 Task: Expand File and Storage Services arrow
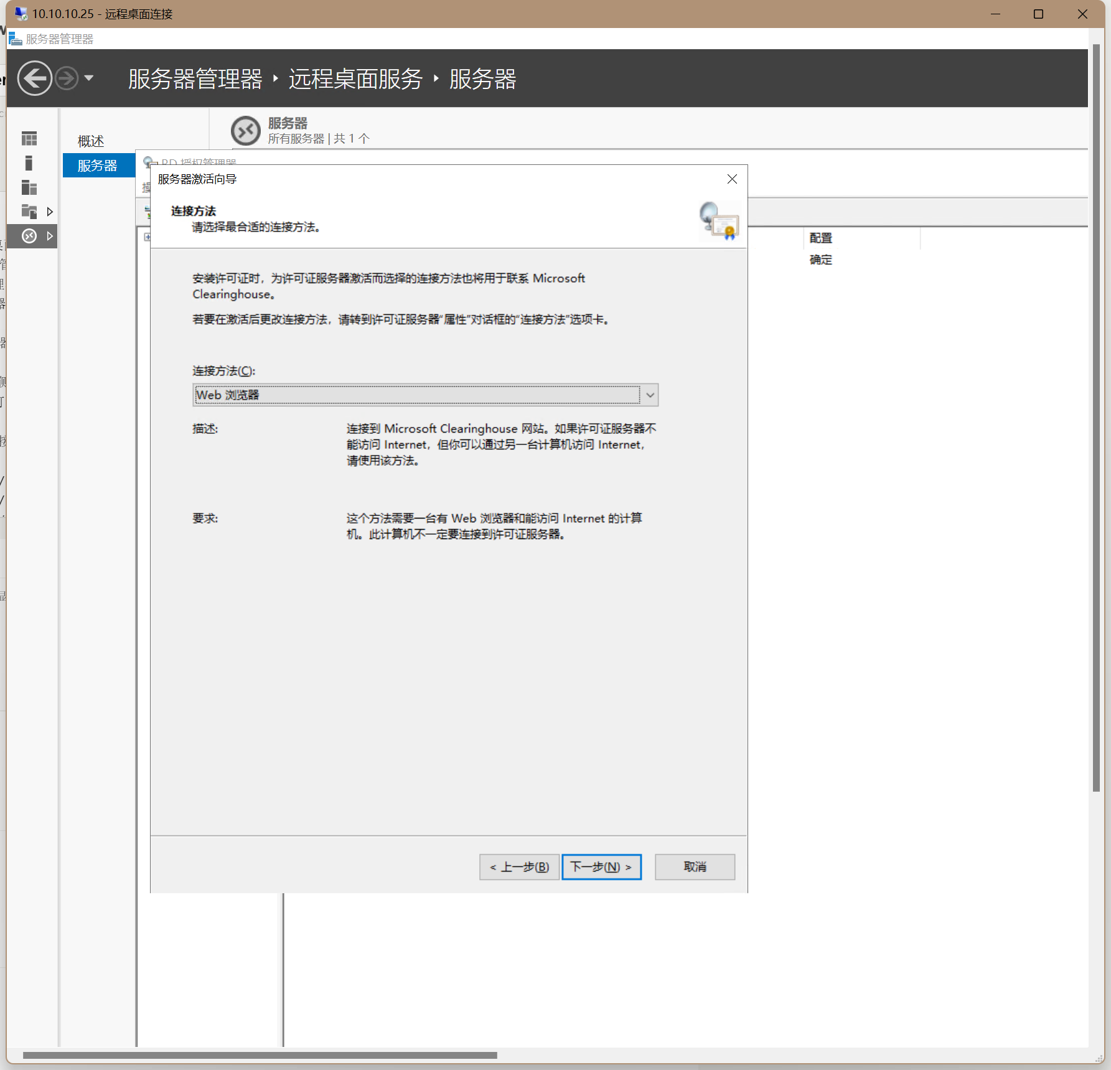pyautogui.click(x=50, y=212)
